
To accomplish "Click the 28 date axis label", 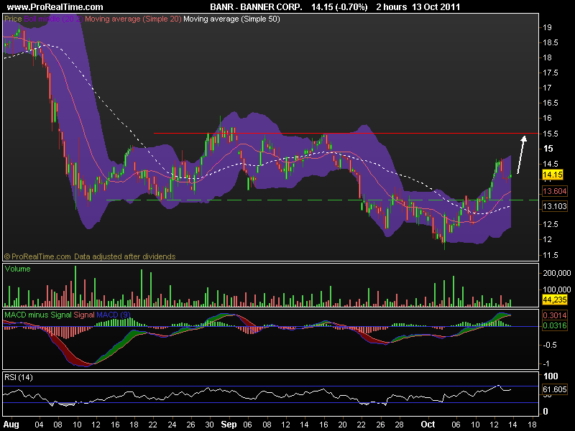I will [x=400, y=425].
